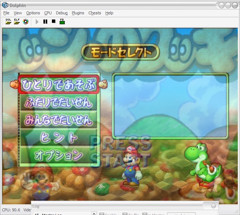Click the Play emulation button
The width and height of the screenshot is (240, 215).
(x=37, y=22)
